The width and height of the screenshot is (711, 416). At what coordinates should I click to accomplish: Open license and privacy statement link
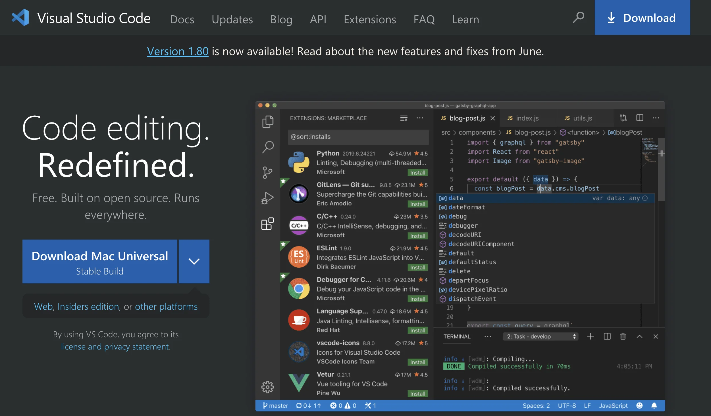click(115, 347)
